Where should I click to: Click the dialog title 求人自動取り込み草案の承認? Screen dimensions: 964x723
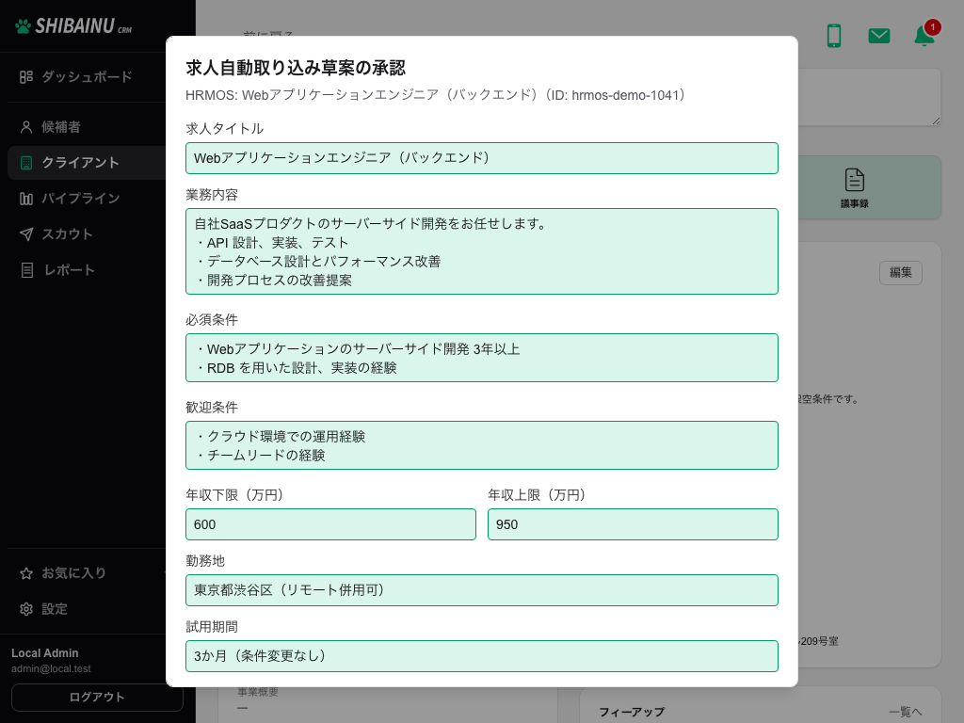click(296, 68)
